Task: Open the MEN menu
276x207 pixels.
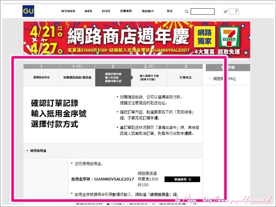Action: pos(88,11)
